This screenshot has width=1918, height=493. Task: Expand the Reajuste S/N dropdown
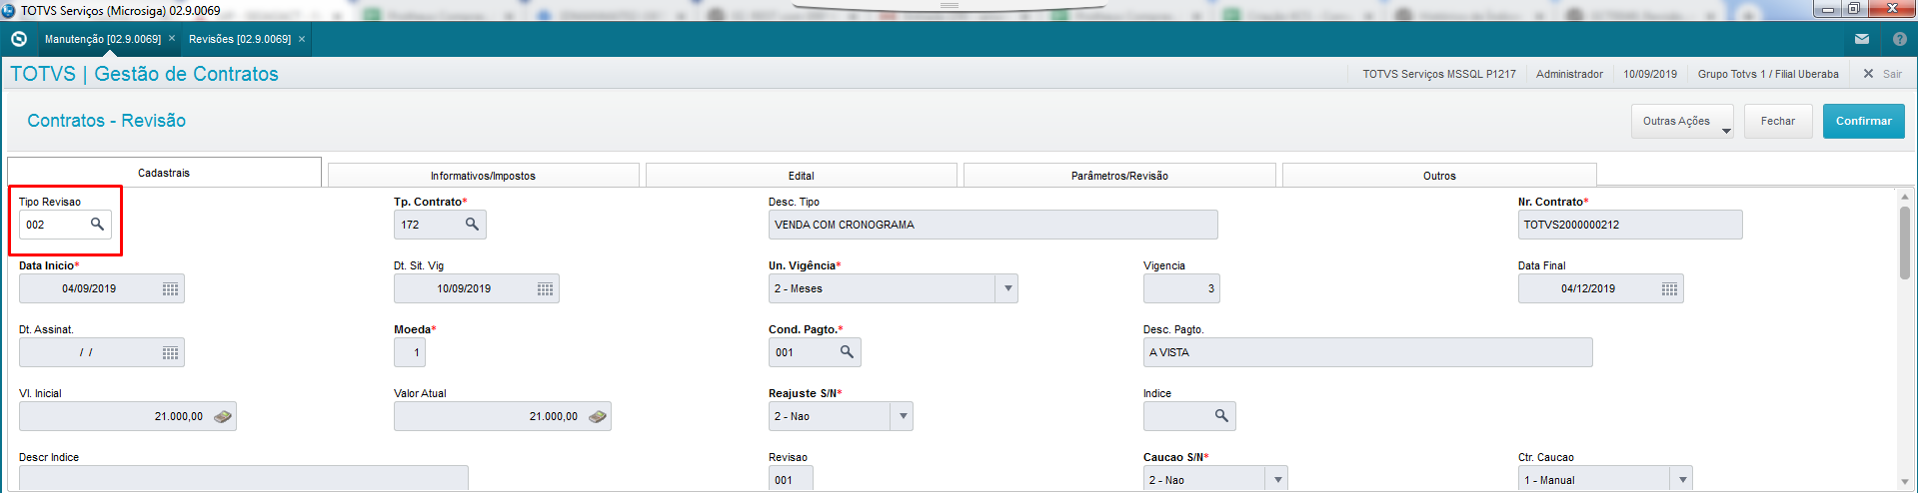903,416
